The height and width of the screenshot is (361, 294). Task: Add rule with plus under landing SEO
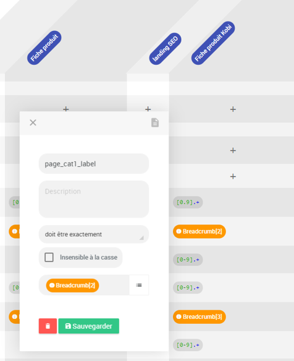coord(148,109)
